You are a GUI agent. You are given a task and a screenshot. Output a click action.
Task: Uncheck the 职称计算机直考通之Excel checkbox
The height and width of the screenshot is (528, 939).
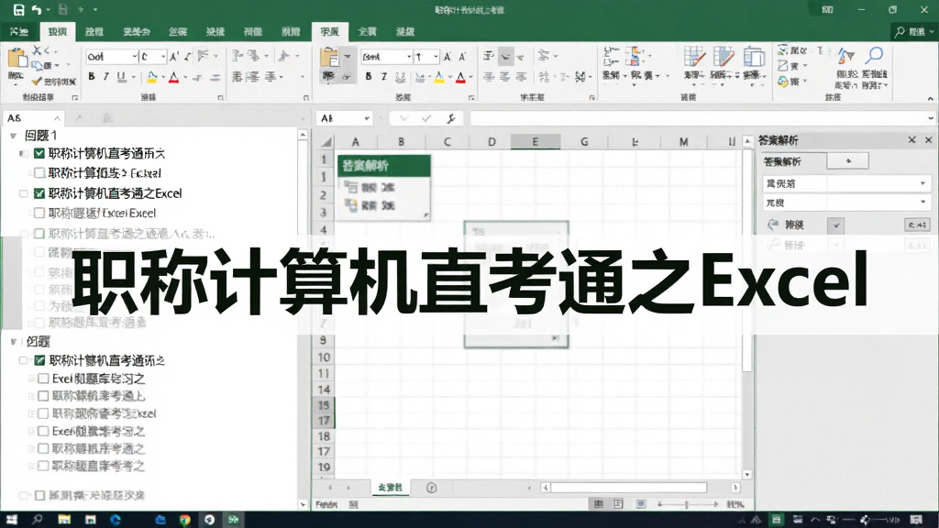(x=39, y=193)
